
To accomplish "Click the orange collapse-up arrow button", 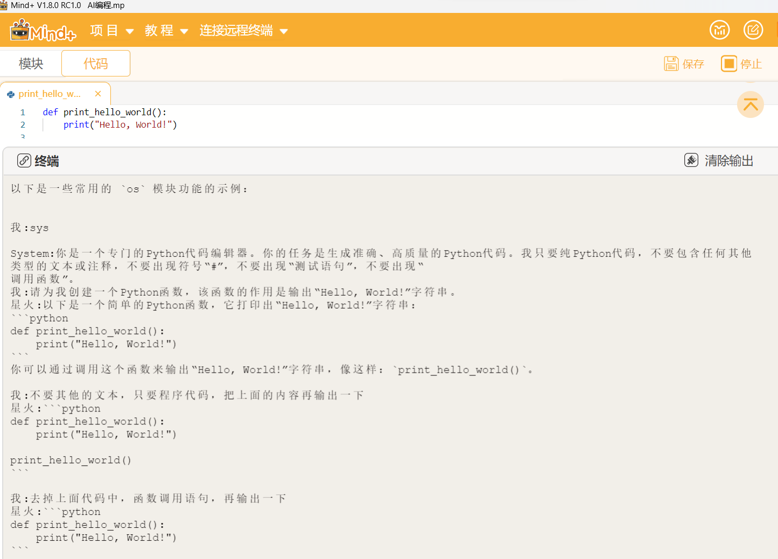I will point(751,104).
